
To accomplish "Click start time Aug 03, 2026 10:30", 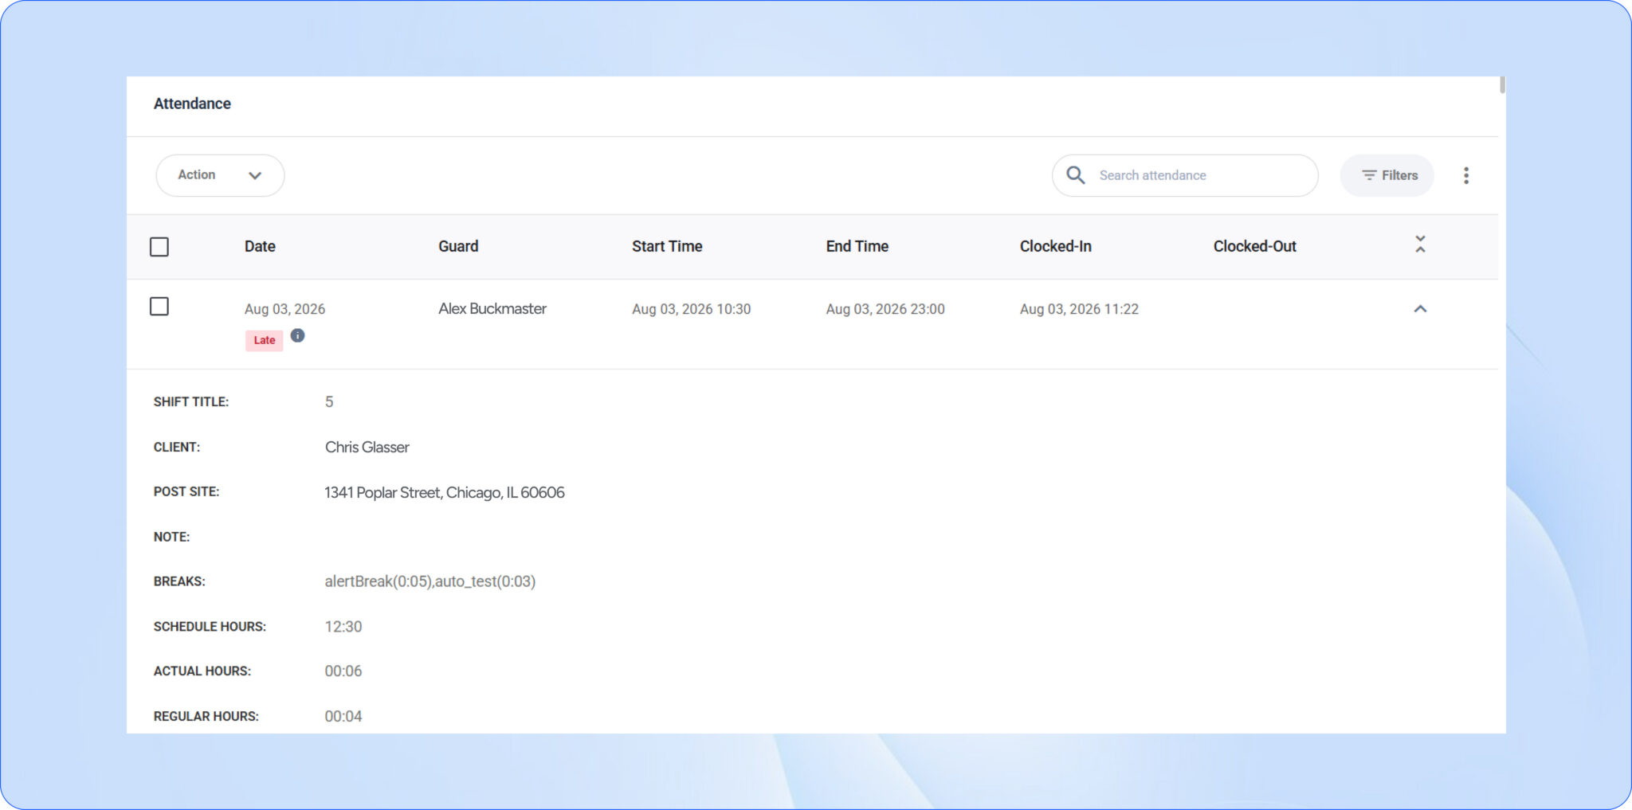I will tap(691, 309).
